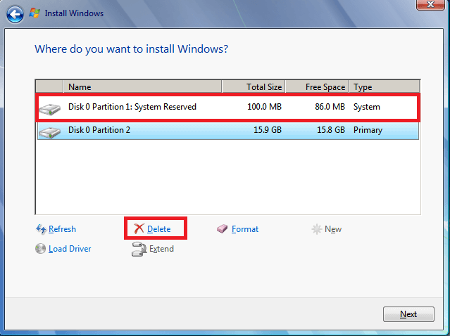The width and height of the screenshot is (450, 336).
Task: Click the New partition star icon
Action: (x=317, y=229)
